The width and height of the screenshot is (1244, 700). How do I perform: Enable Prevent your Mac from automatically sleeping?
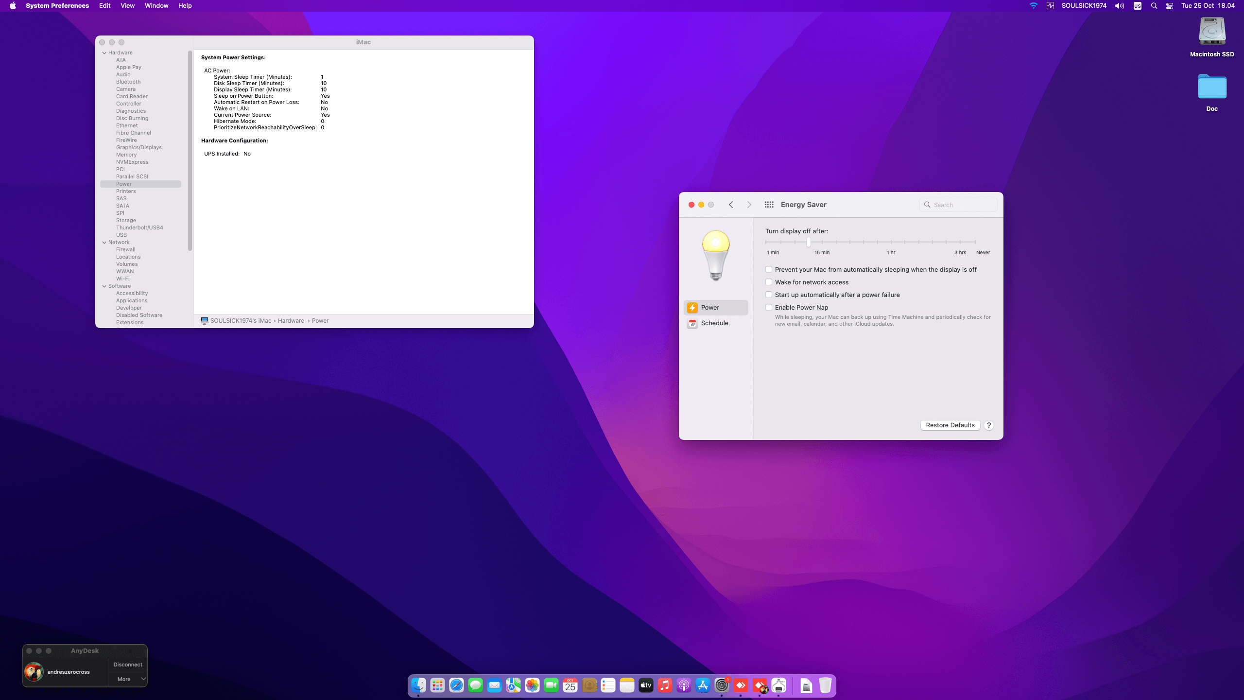[x=769, y=269]
